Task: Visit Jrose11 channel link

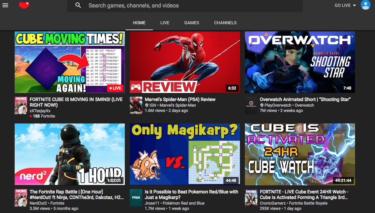Action: [152, 203]
